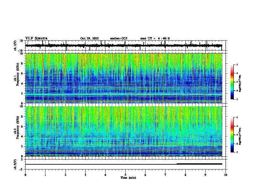Click the ch.1 spectrogram color scale bar

click(232, 82)
